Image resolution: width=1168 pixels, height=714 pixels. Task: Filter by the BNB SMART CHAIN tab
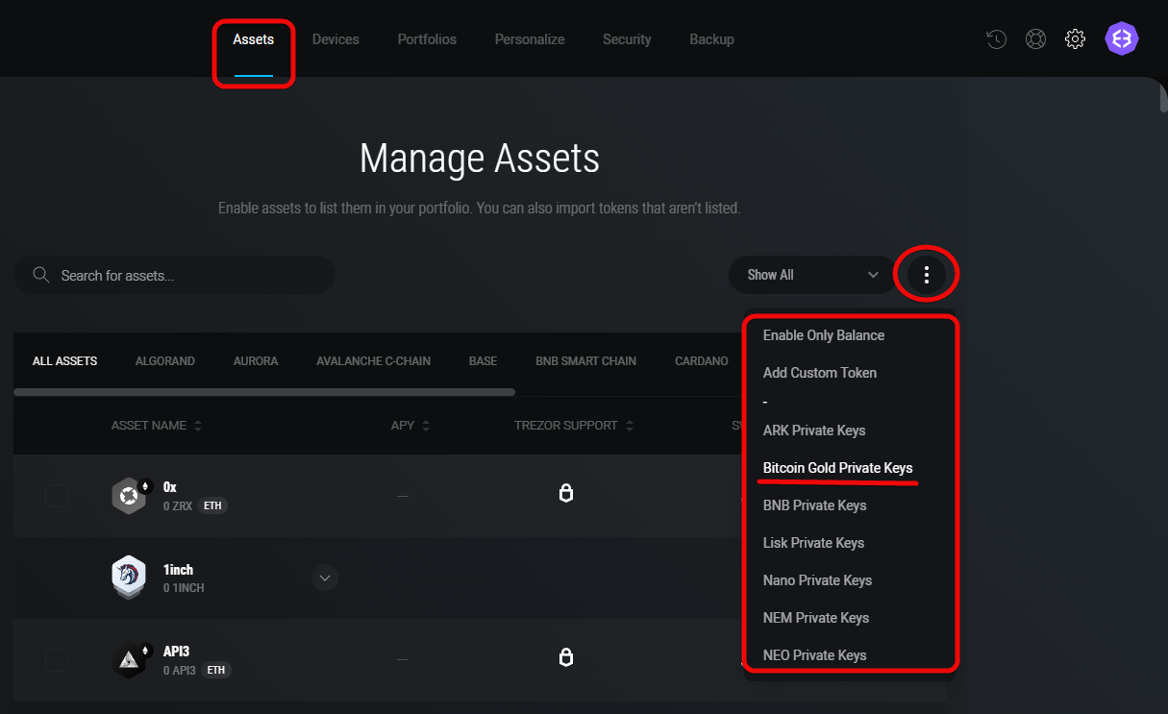tap(586, 361)
